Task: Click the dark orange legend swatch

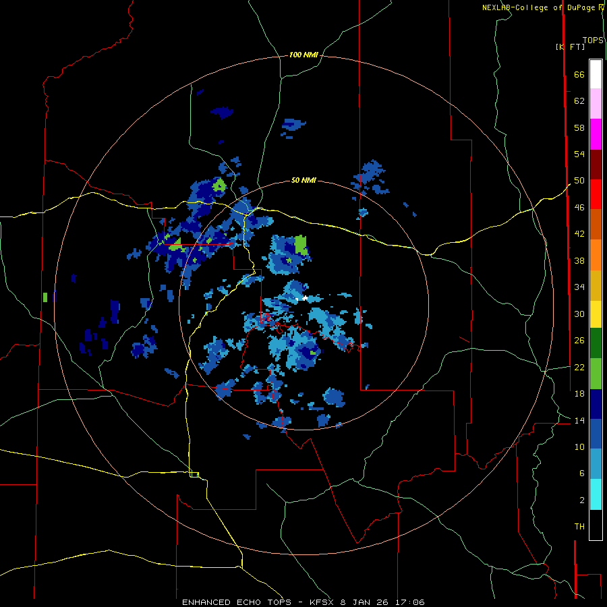Action: [x=596, y=224]
